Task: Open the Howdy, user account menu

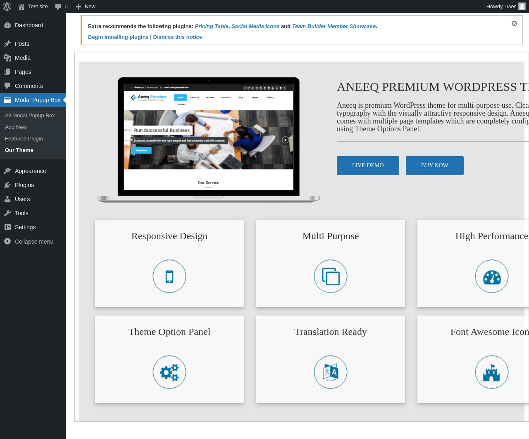Action: point(506,7)
